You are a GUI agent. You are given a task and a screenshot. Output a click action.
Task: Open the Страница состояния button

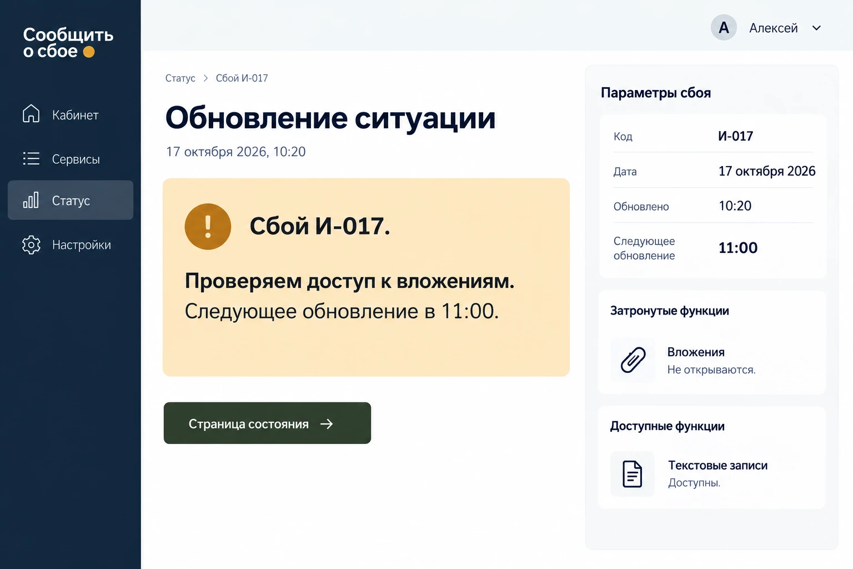point(267,423)
